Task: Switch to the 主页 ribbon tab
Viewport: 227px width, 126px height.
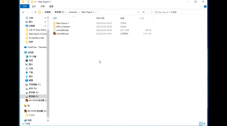Action: [34, 6]
